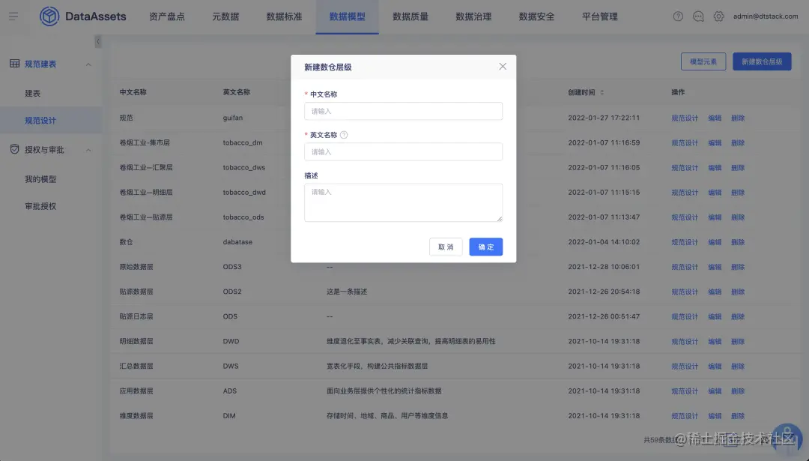809x461 pixels.
Task: Click the 英文名称 help tooltip icon
Action: pos(344,135)
